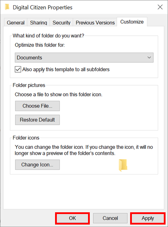The image size is (168, 227).
Task: Click the Choose File button
Action: pyautogui.click(x=38, y=106)
